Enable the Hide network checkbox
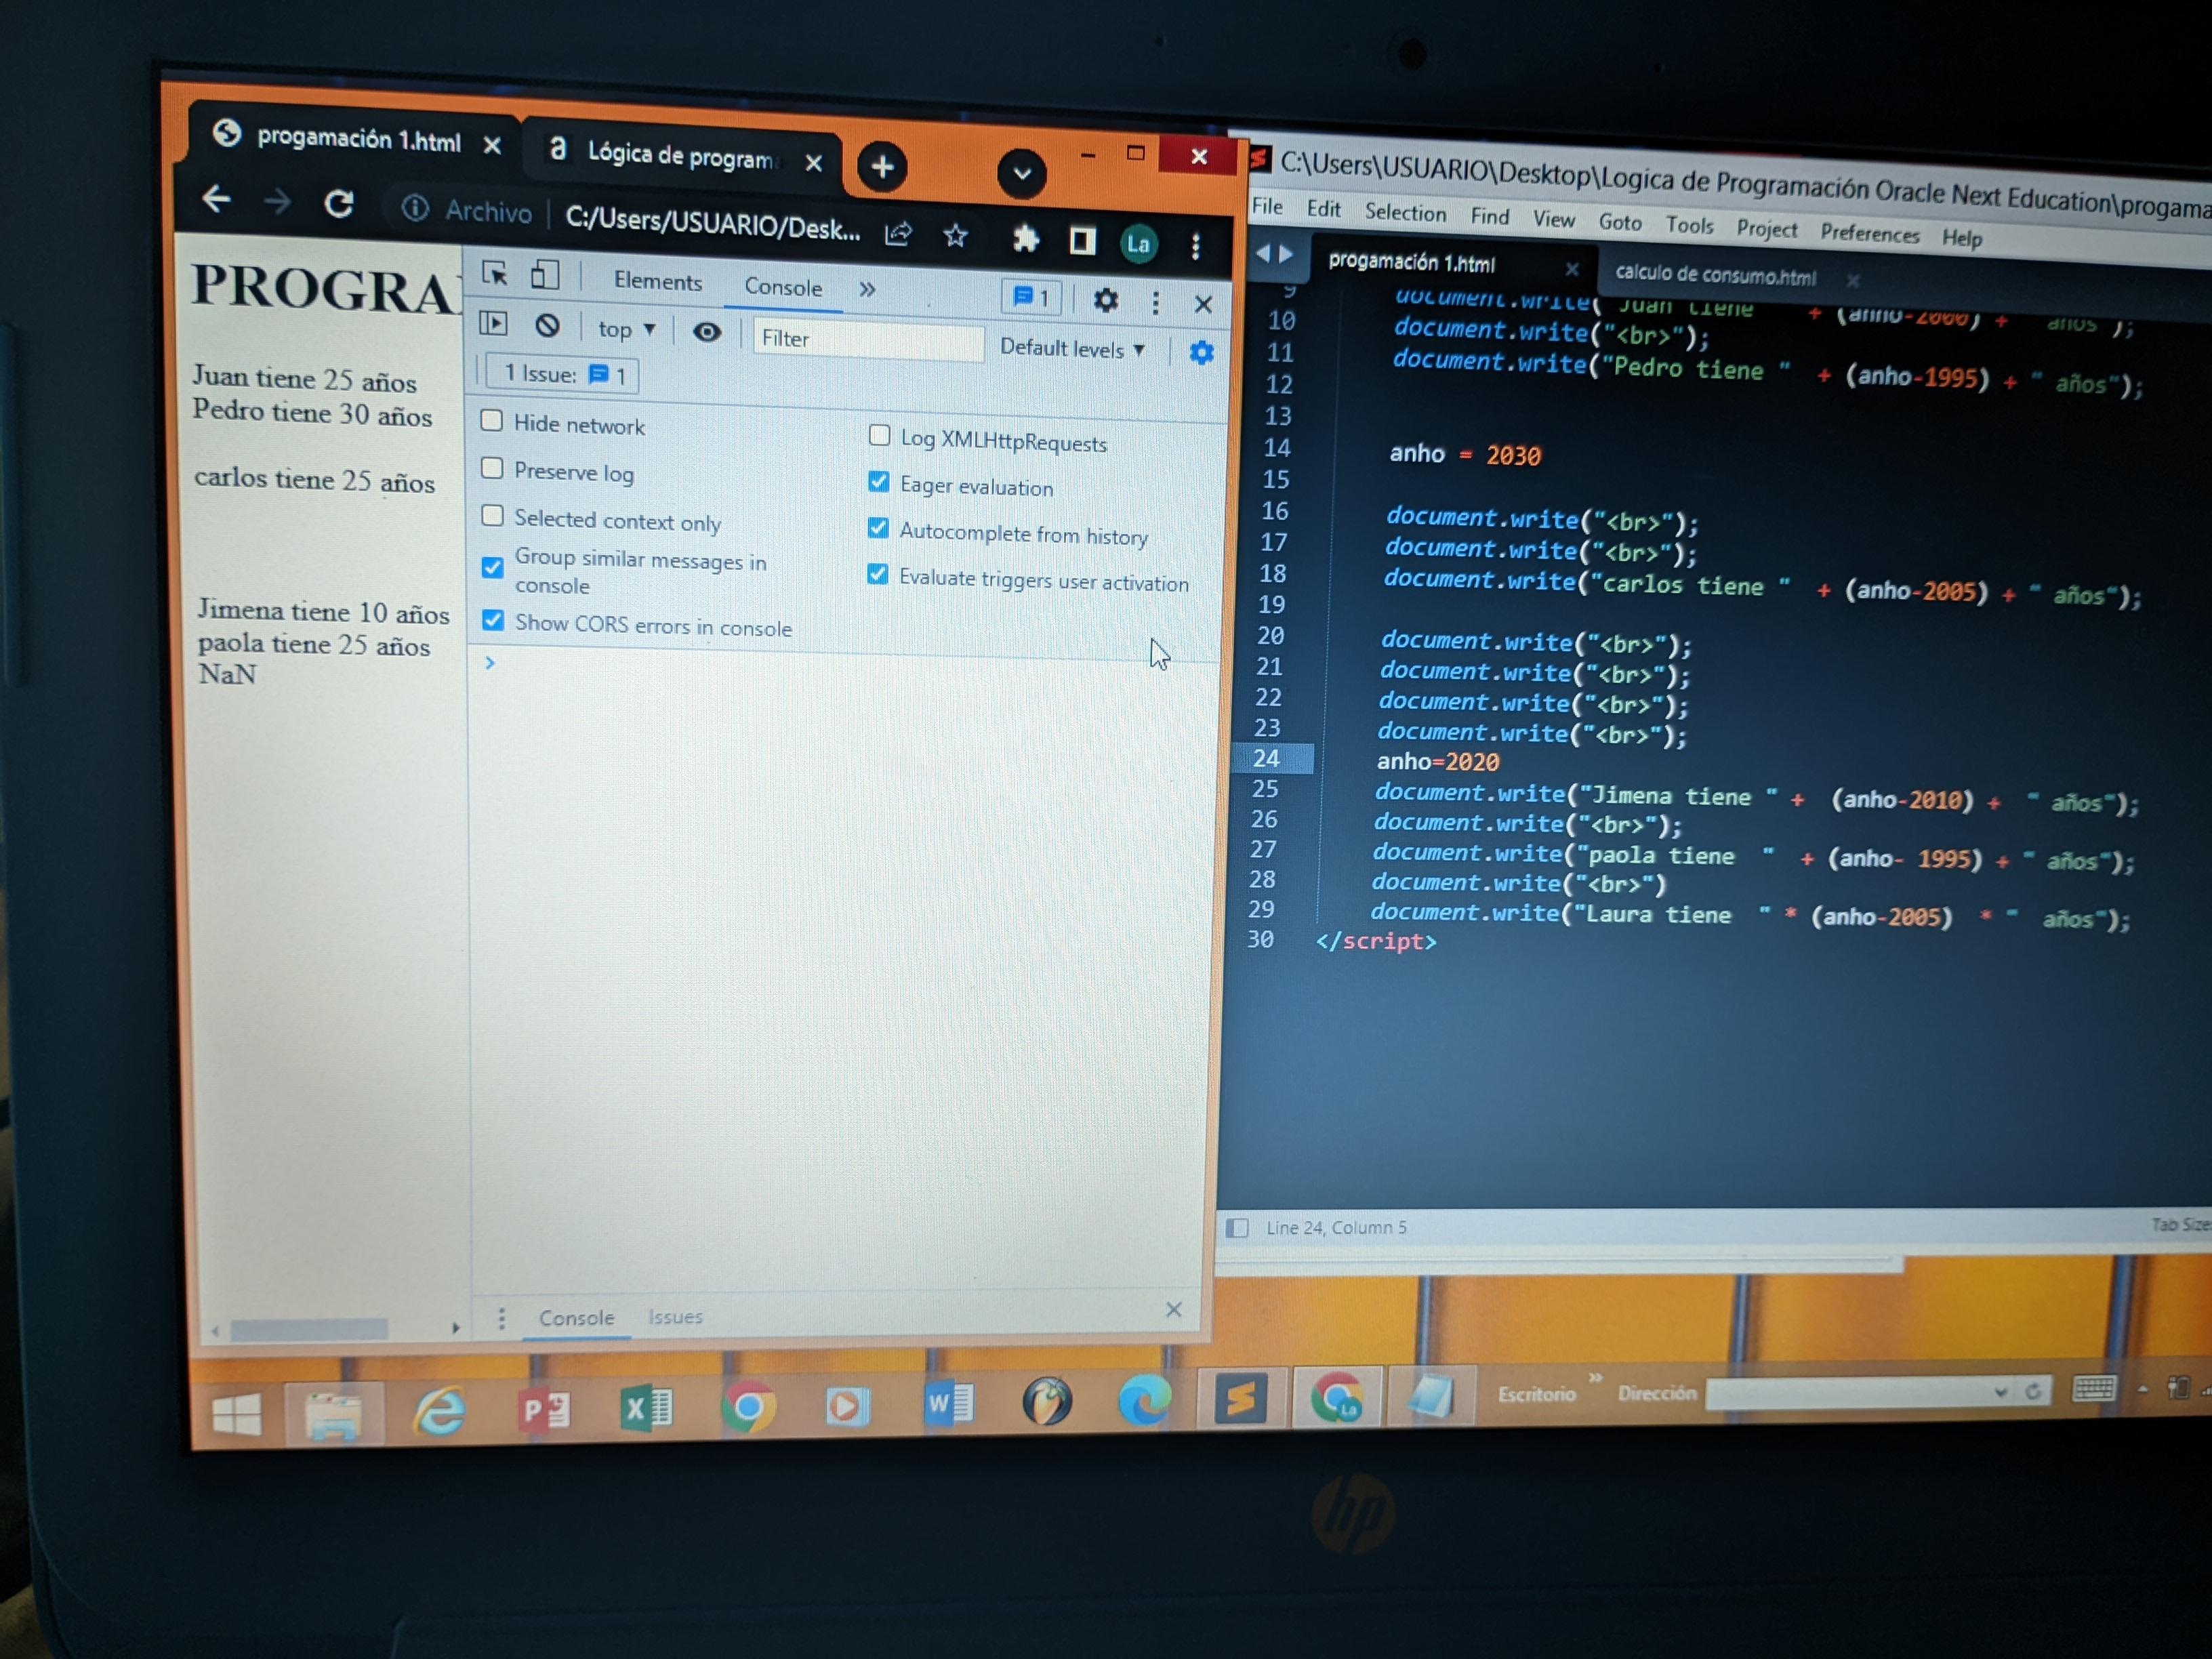 [x=491, y=420]
